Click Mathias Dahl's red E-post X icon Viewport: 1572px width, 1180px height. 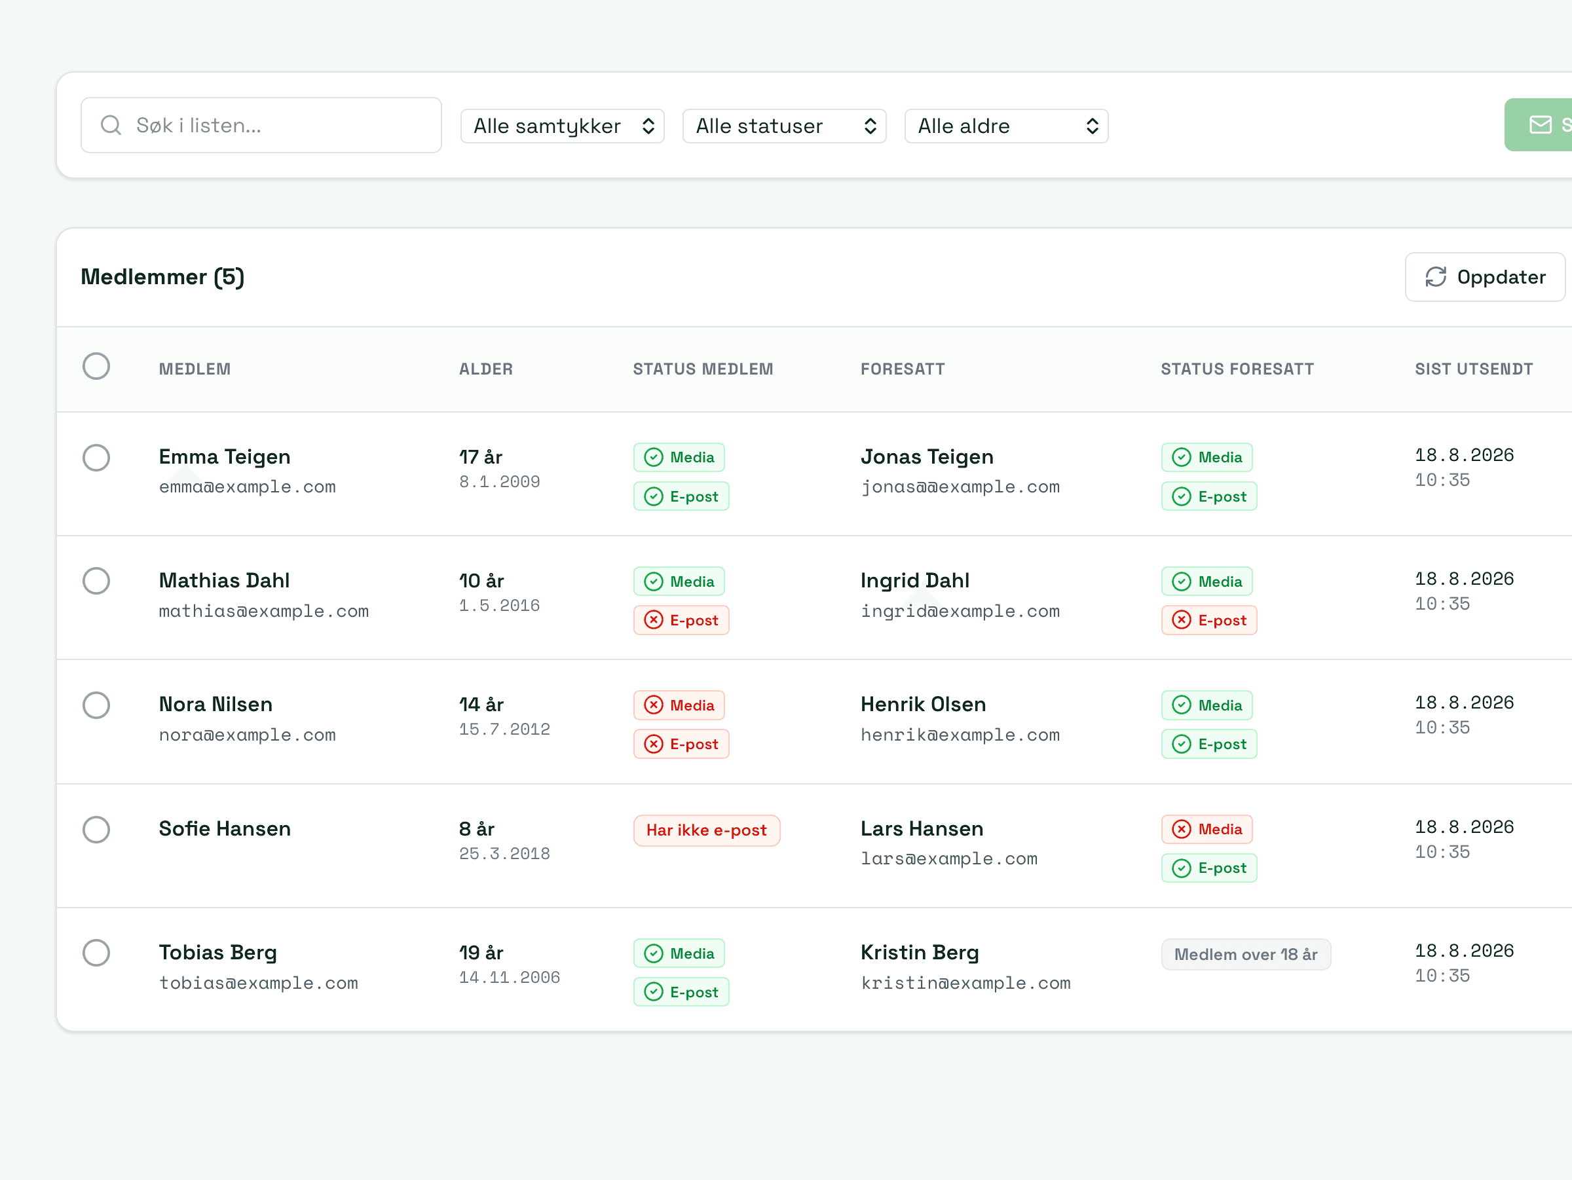[x=653, y=620]
